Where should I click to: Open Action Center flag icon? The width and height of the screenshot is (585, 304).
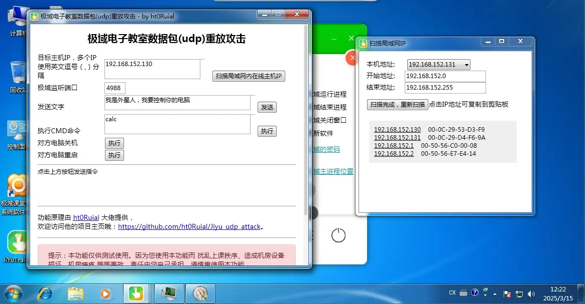(507, 294)
